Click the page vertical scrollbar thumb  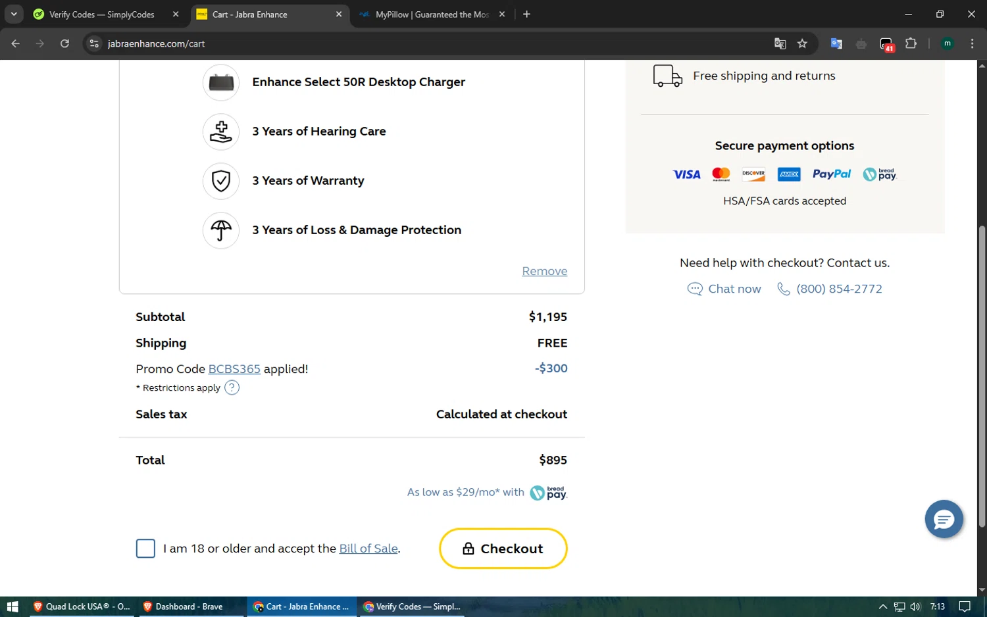point(982,377)
